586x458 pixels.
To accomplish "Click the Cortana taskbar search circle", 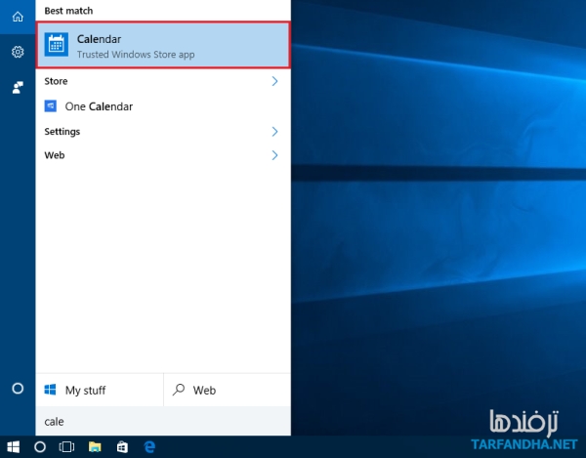I will [x=40, y=447].
